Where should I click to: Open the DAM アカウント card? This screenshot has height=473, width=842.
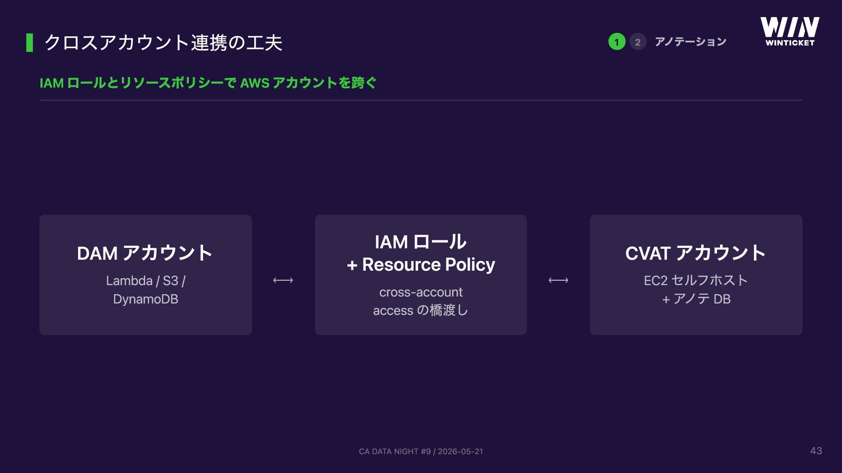[146, 275]
